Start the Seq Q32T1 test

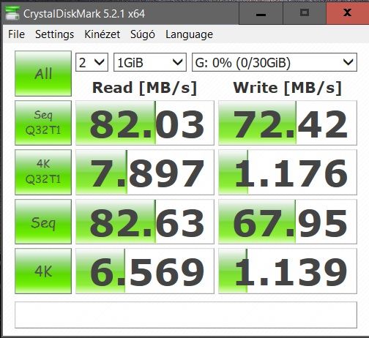click(43, 123)
